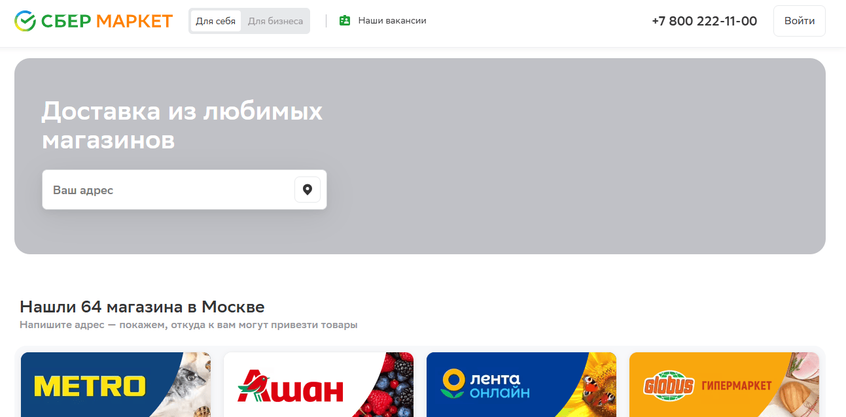Select the «Для себя» tab
Screen dimensions: 846x417
(215, 21)
